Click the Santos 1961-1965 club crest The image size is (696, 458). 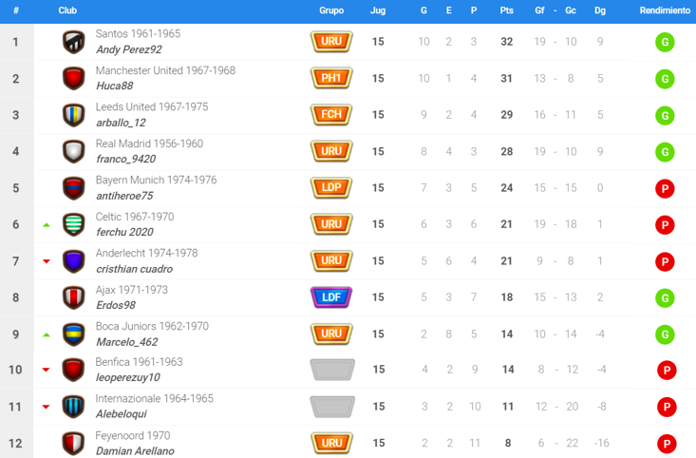[x=74, y=42]
